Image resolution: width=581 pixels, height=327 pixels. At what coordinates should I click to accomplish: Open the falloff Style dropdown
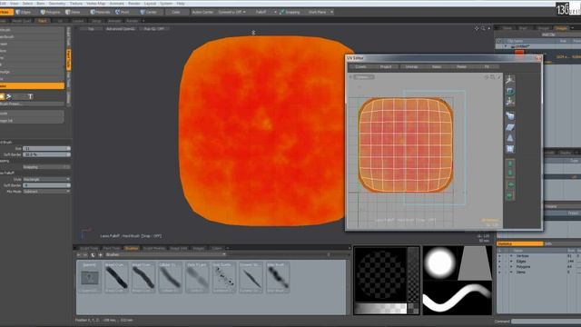point(46,179)
